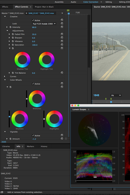Click source timecode 1848
This screenshot has width=130, height=195.
pos(96,95)
